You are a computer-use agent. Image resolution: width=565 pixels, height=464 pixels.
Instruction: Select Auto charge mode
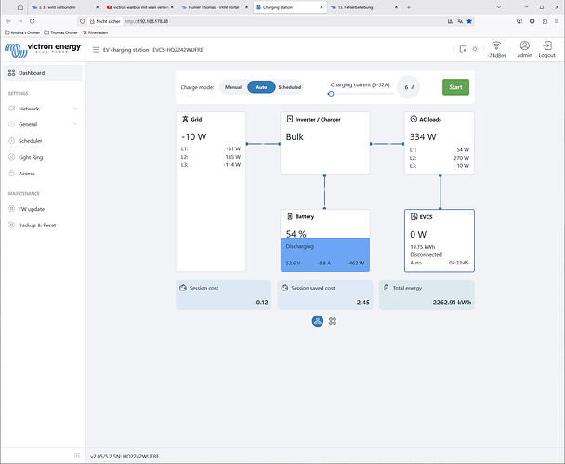tap(261, 87)
